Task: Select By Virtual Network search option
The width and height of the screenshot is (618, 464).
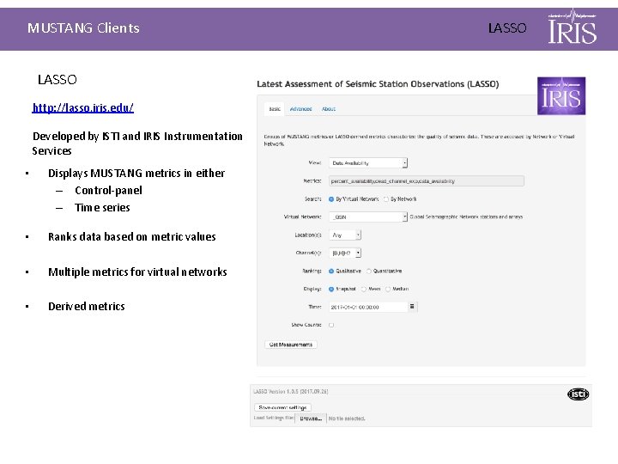Action: pos(331,199)
